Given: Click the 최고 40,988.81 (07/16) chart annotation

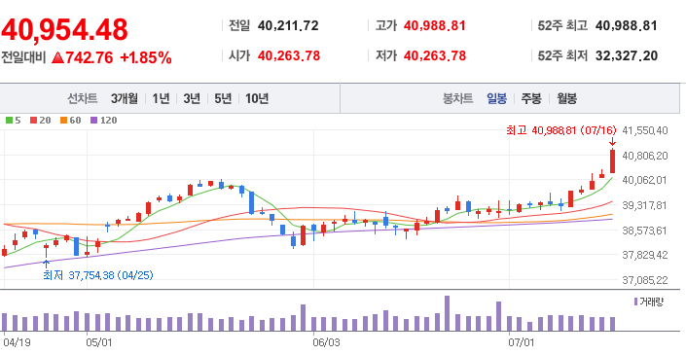Looking at the screenshot, I should coord(561,130).
